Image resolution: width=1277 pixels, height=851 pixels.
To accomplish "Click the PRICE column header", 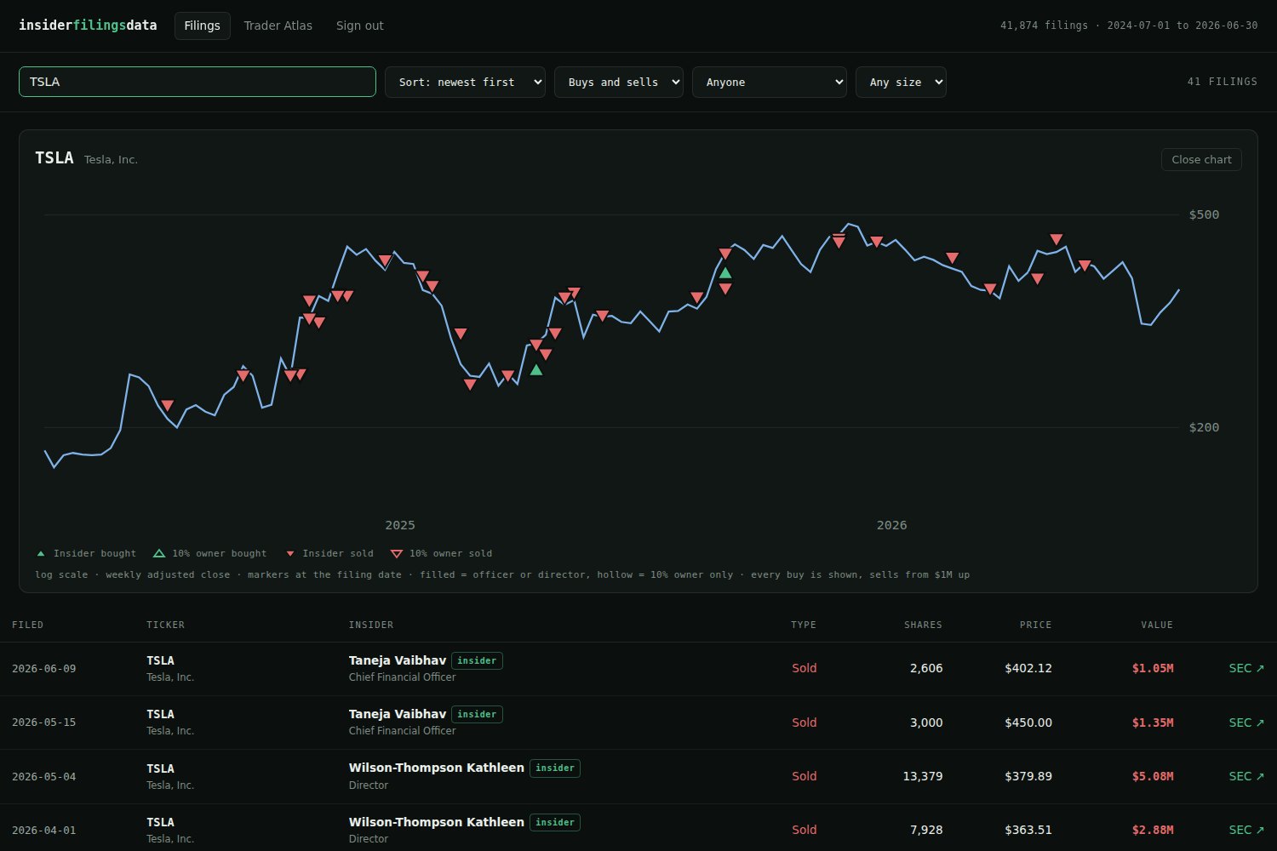I will point(1036,625).
